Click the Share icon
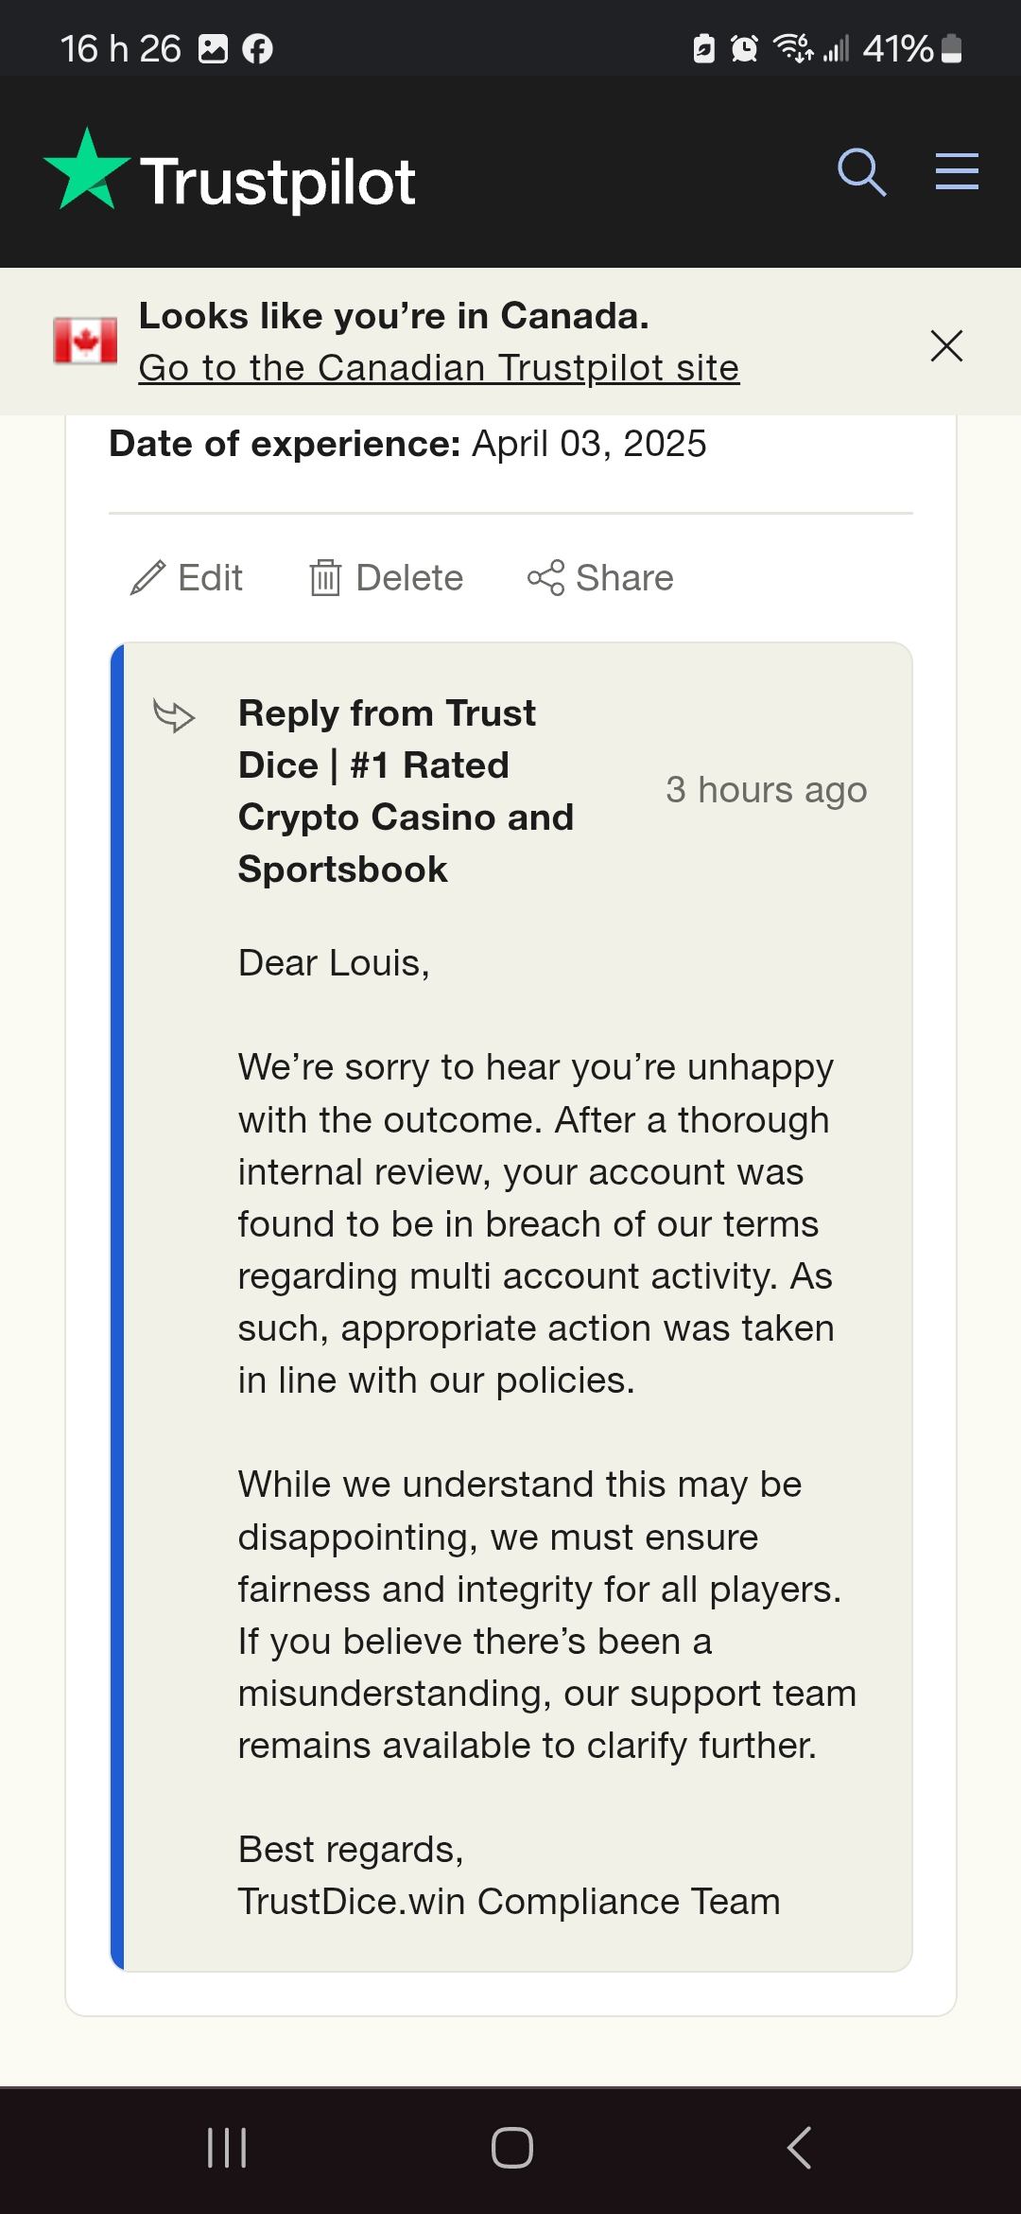Image resolution: width=1021 pixels, height=2214 pixels. tap(545, 577)
